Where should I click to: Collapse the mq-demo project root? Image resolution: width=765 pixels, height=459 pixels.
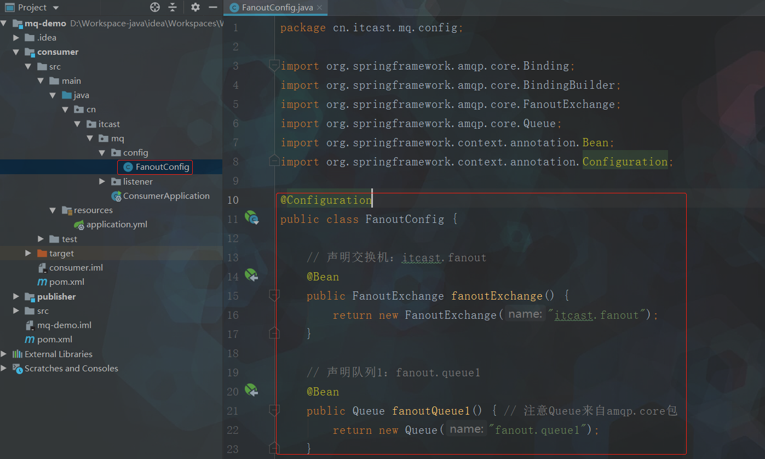tap(4, 24)
